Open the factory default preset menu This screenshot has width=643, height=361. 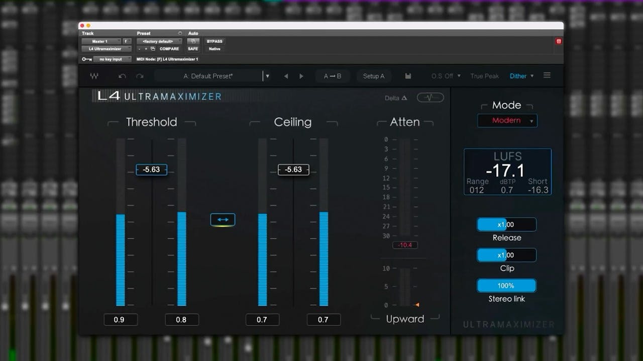[159, 41]
